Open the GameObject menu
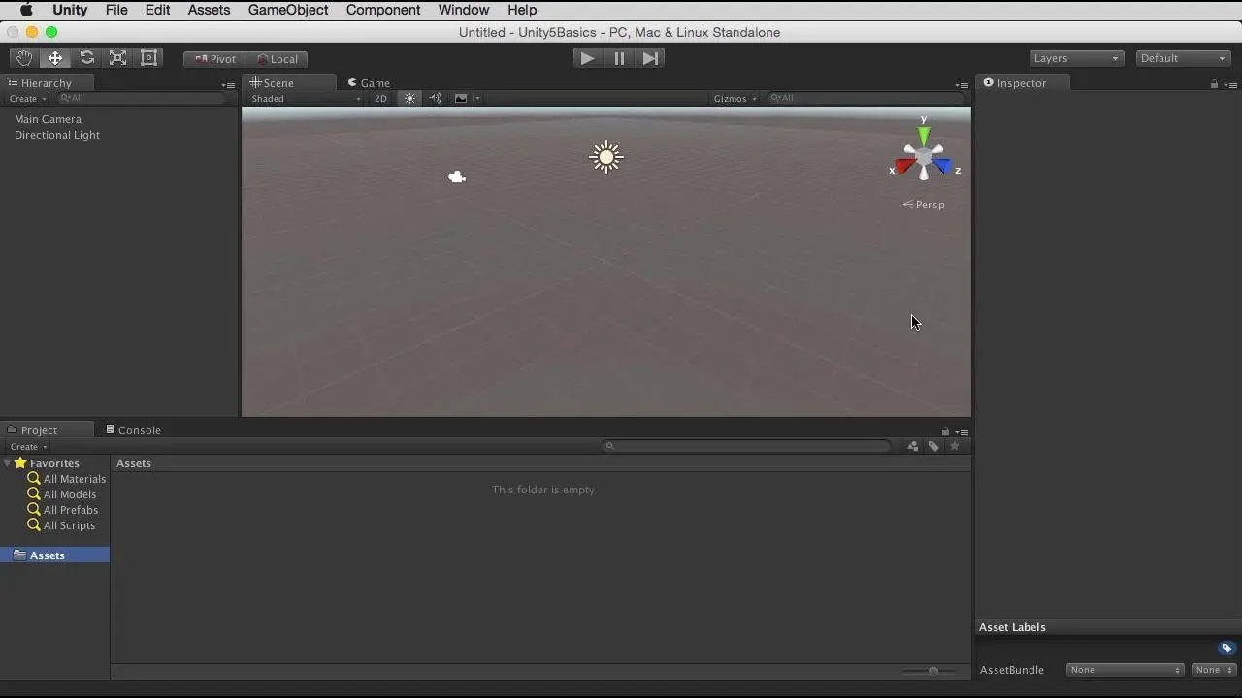The image size is (1242, 698). (x=288, y=10)
